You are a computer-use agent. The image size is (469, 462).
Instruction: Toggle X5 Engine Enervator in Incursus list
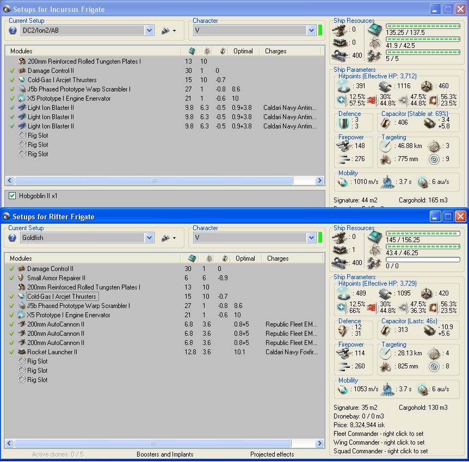(12, 98)
